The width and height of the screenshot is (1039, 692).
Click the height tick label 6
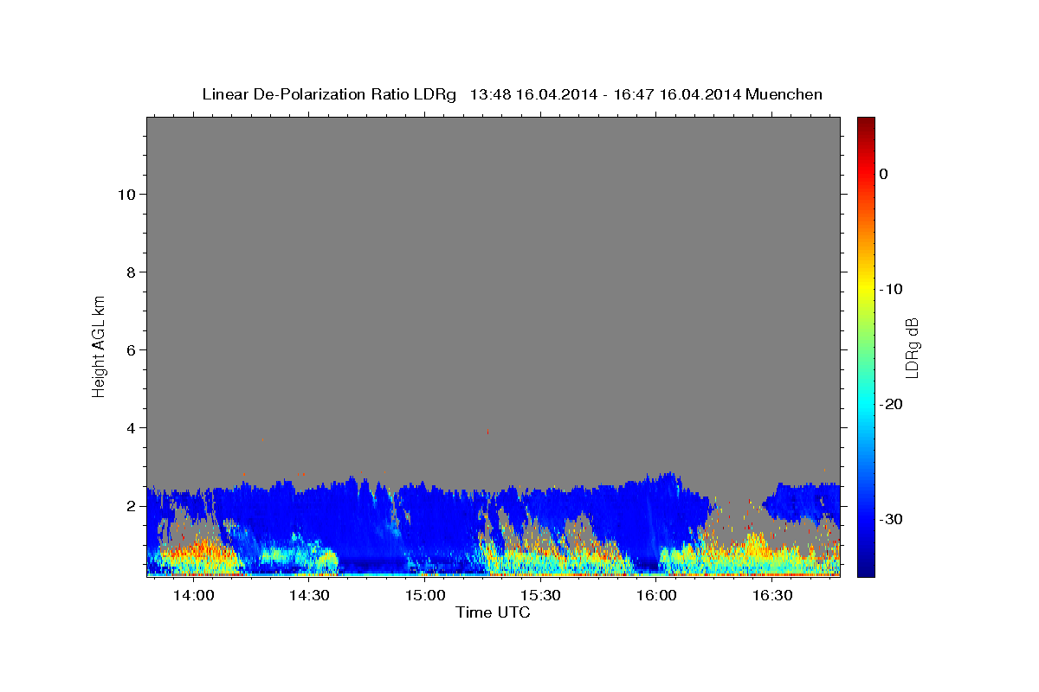point(129,349)
